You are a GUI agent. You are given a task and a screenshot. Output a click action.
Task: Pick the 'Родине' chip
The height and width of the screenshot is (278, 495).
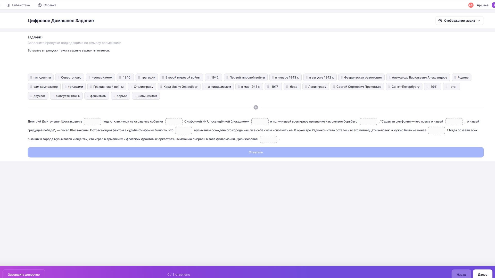tap(461, 77)
